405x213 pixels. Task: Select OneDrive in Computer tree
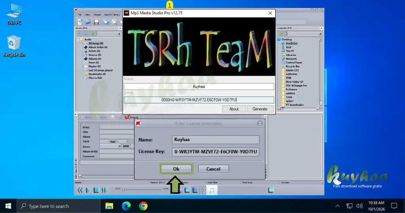291,44
